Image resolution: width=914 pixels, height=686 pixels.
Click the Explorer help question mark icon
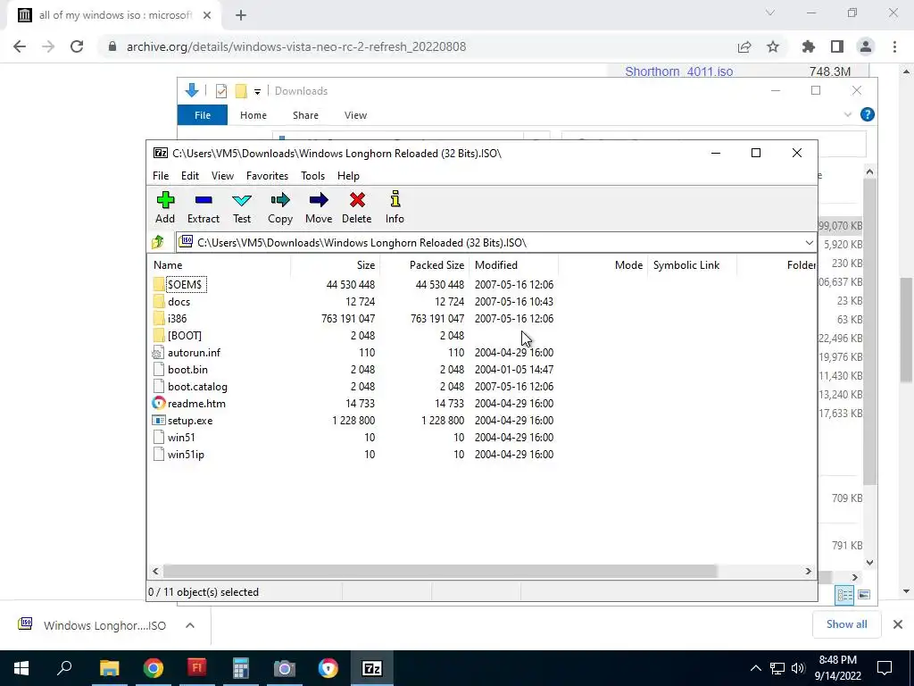click(867, 114)
